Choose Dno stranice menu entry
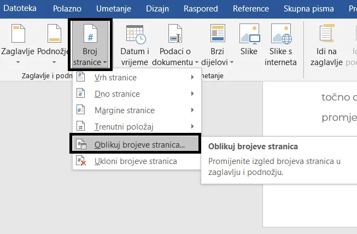Screen dimensions: 357x234 pos(137,93)
